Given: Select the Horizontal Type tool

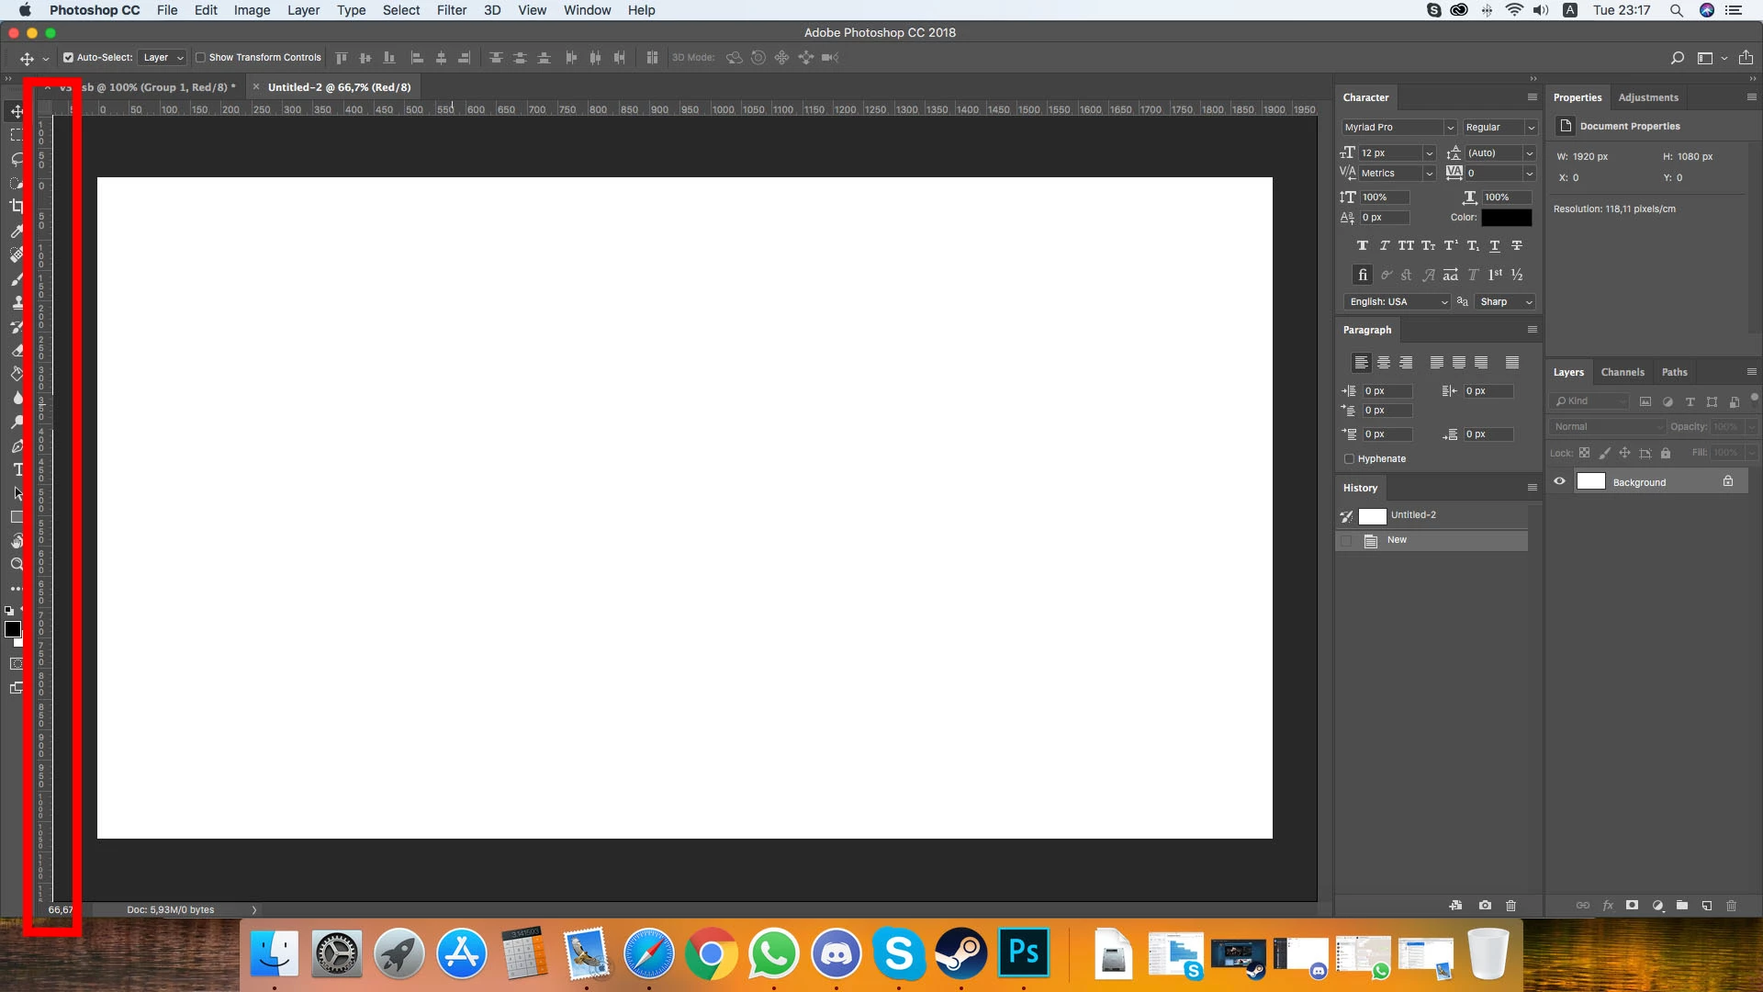Looking at the screenshot, I should tap(17, 469).
